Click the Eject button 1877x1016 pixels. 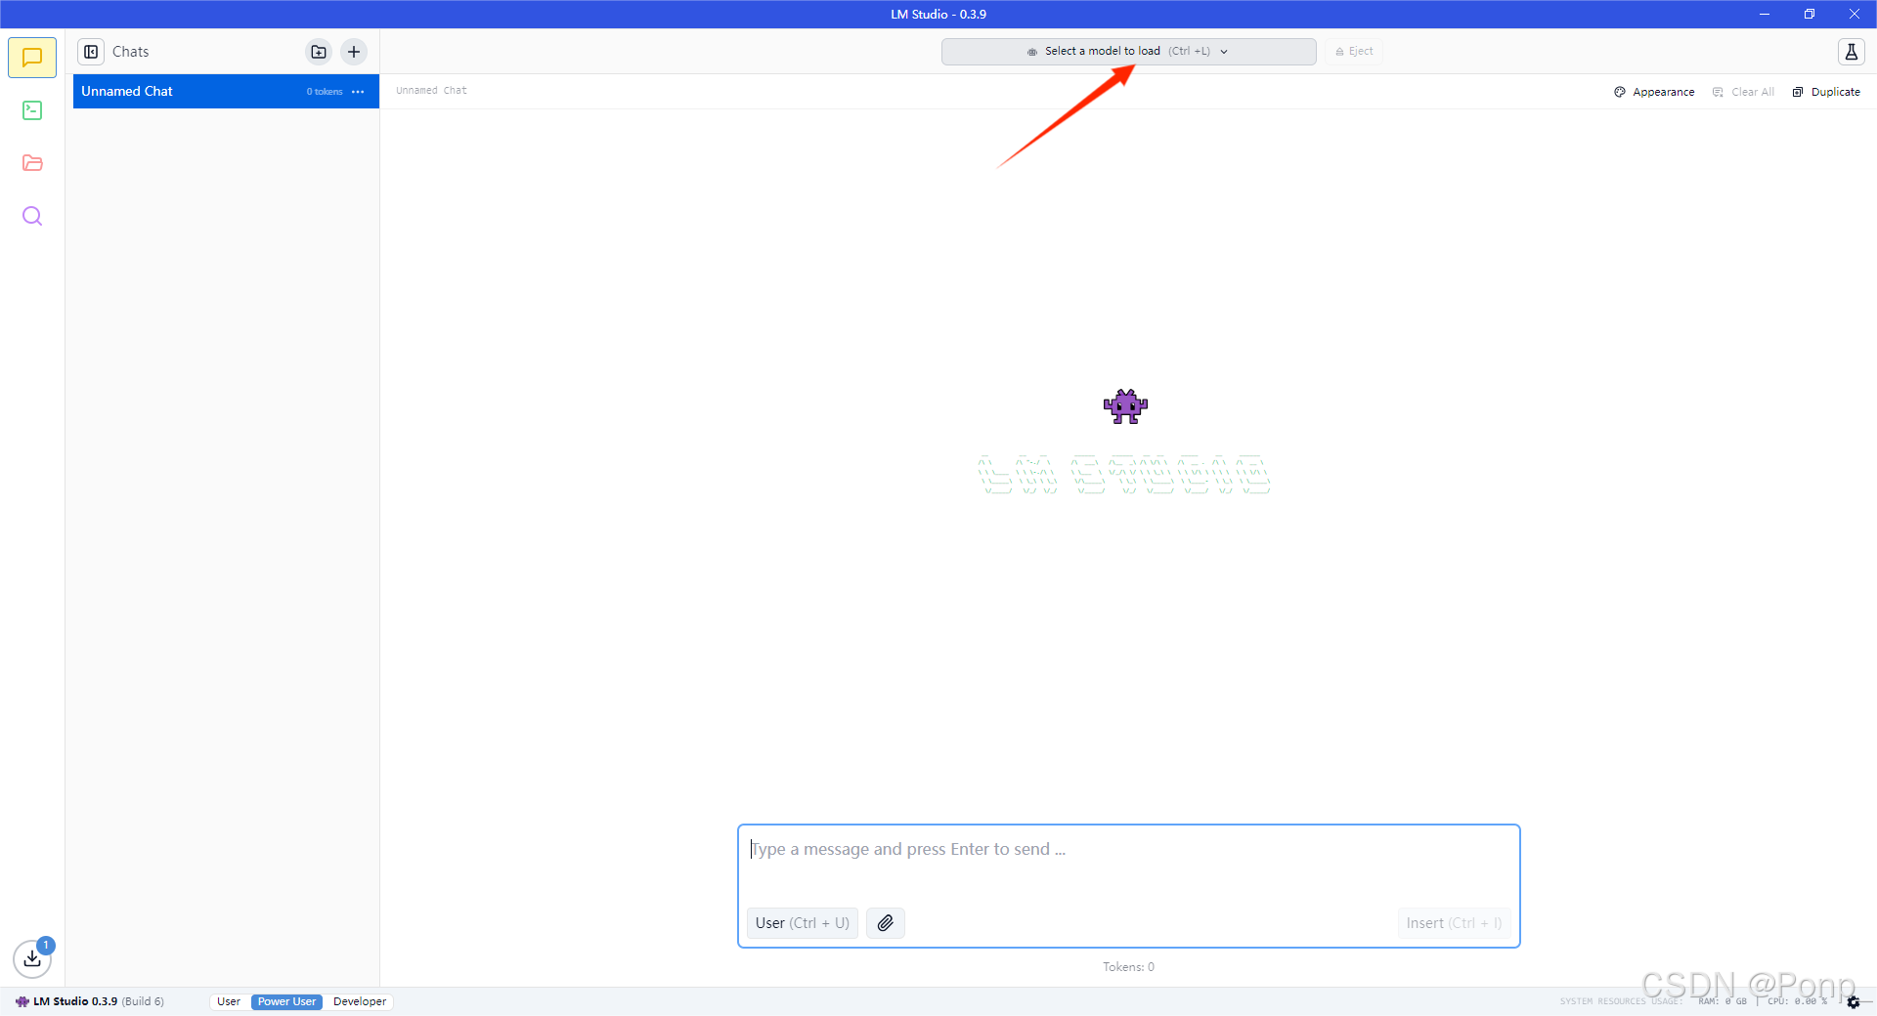pos(1354,52)
